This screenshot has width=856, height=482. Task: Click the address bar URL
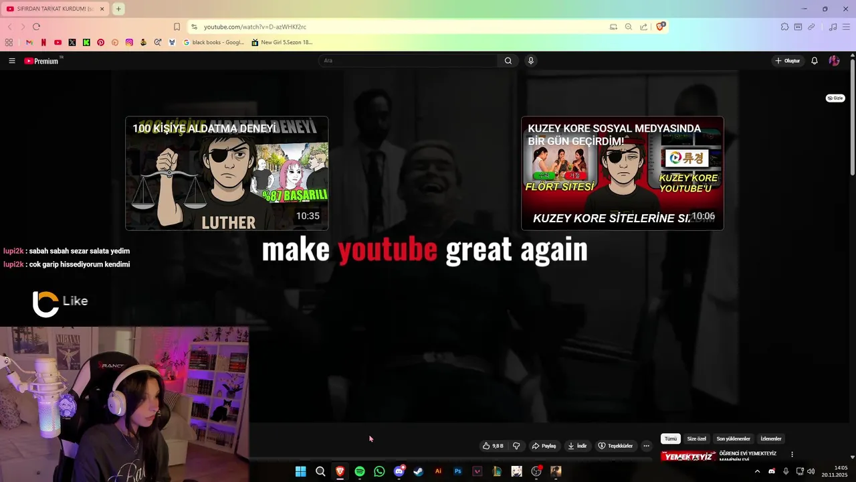point(255,27)
